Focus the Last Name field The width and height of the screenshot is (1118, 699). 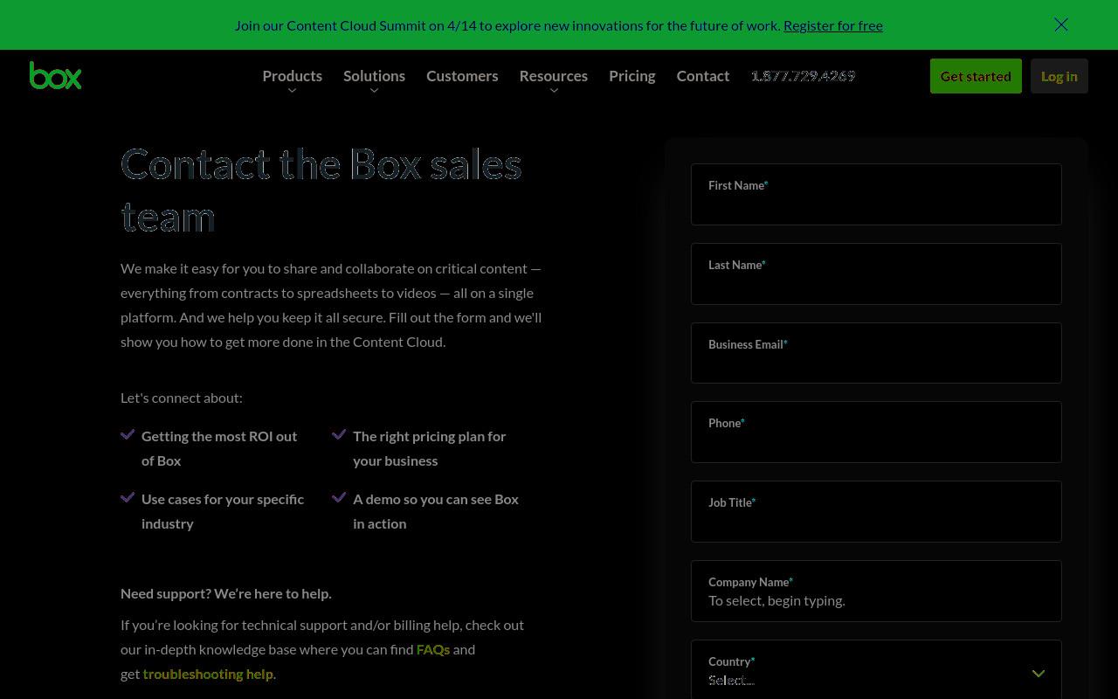click(x=876, y=273)
